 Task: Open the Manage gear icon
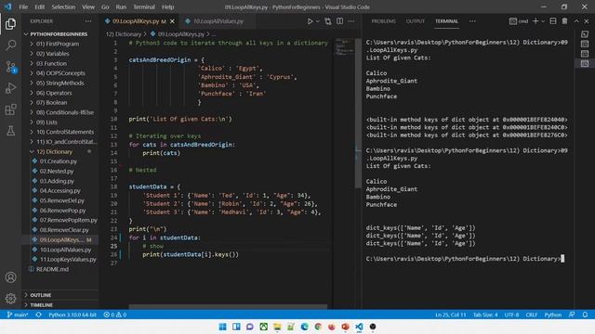[x=10, y=299]
